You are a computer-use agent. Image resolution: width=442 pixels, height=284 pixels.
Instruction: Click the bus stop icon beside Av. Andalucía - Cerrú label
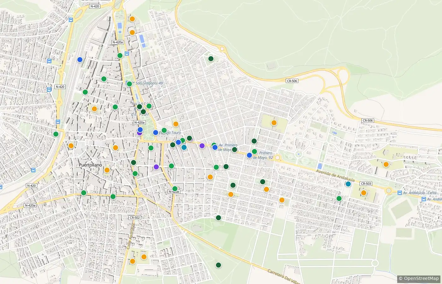pos(400,192)
